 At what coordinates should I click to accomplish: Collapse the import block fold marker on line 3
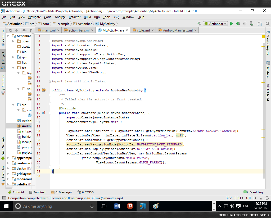50,41
